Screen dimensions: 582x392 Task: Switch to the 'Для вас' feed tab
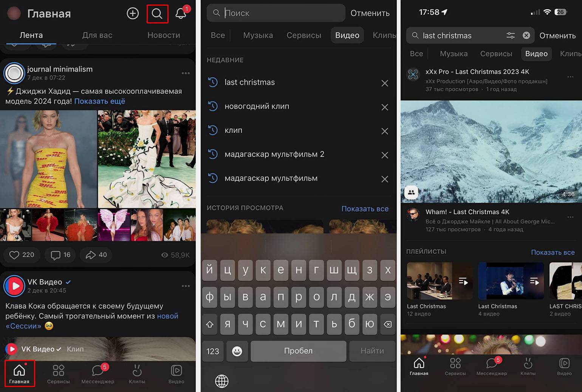click(97, 35)
